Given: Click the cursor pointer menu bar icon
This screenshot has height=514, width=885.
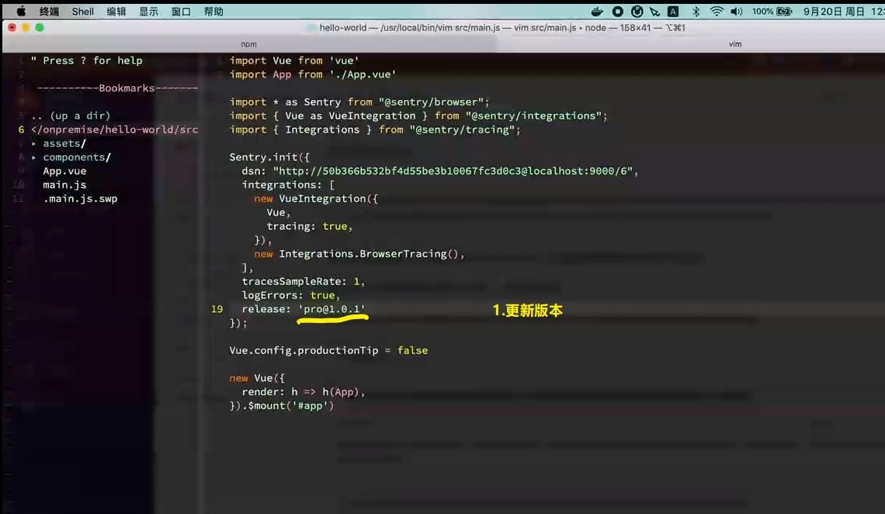Looking at the screenshot, I should pyautogui.click(x=654, y=12).
